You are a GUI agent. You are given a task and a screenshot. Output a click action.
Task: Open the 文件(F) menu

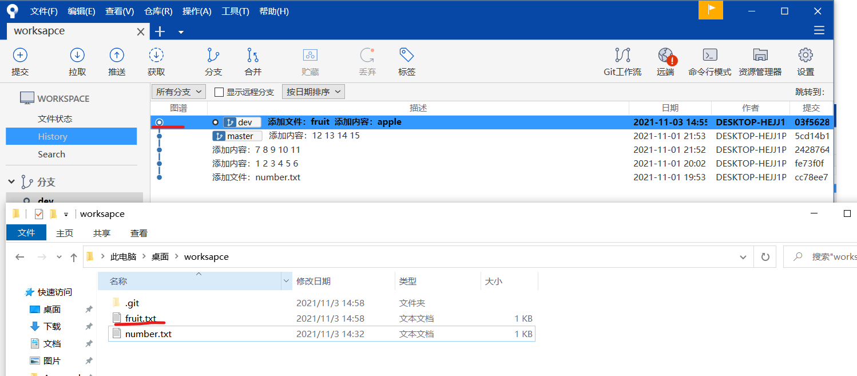pyautogui.click(x=44, y=11)
